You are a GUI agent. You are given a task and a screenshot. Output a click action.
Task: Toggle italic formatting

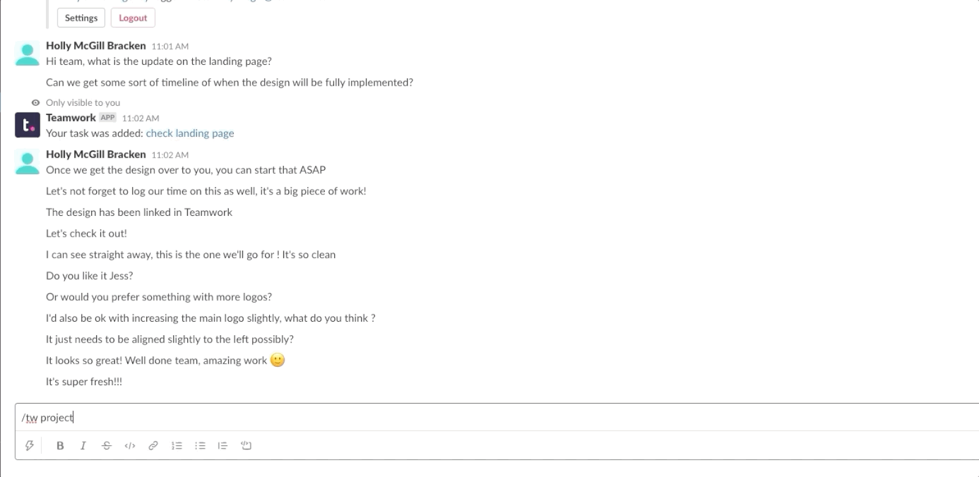(x=83, y=445)
